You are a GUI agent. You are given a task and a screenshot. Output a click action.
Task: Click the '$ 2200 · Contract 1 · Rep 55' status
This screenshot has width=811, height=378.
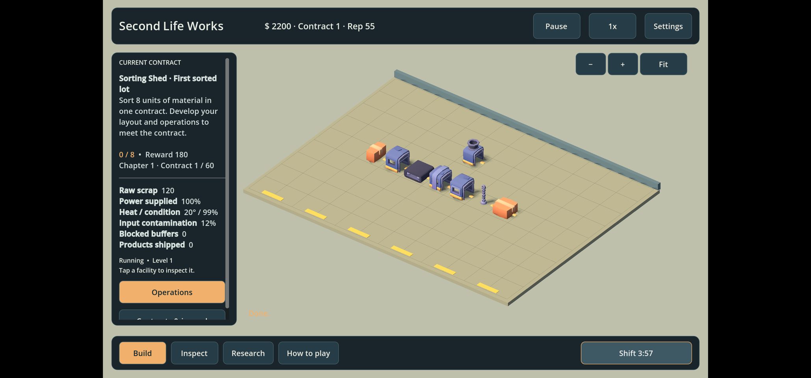coord(319,26)
